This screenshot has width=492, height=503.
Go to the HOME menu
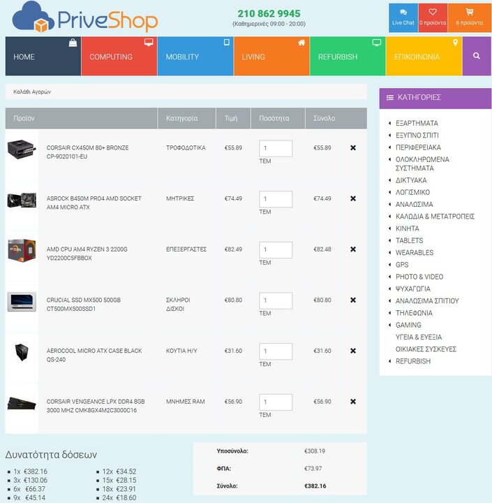point(43,56)
